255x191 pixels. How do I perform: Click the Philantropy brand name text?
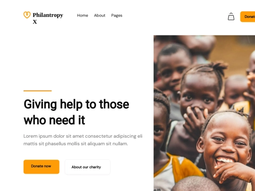pyautogui.click(x=48, y=15)
